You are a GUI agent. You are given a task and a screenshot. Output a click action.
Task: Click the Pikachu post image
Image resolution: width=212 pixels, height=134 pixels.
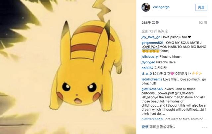68,67
